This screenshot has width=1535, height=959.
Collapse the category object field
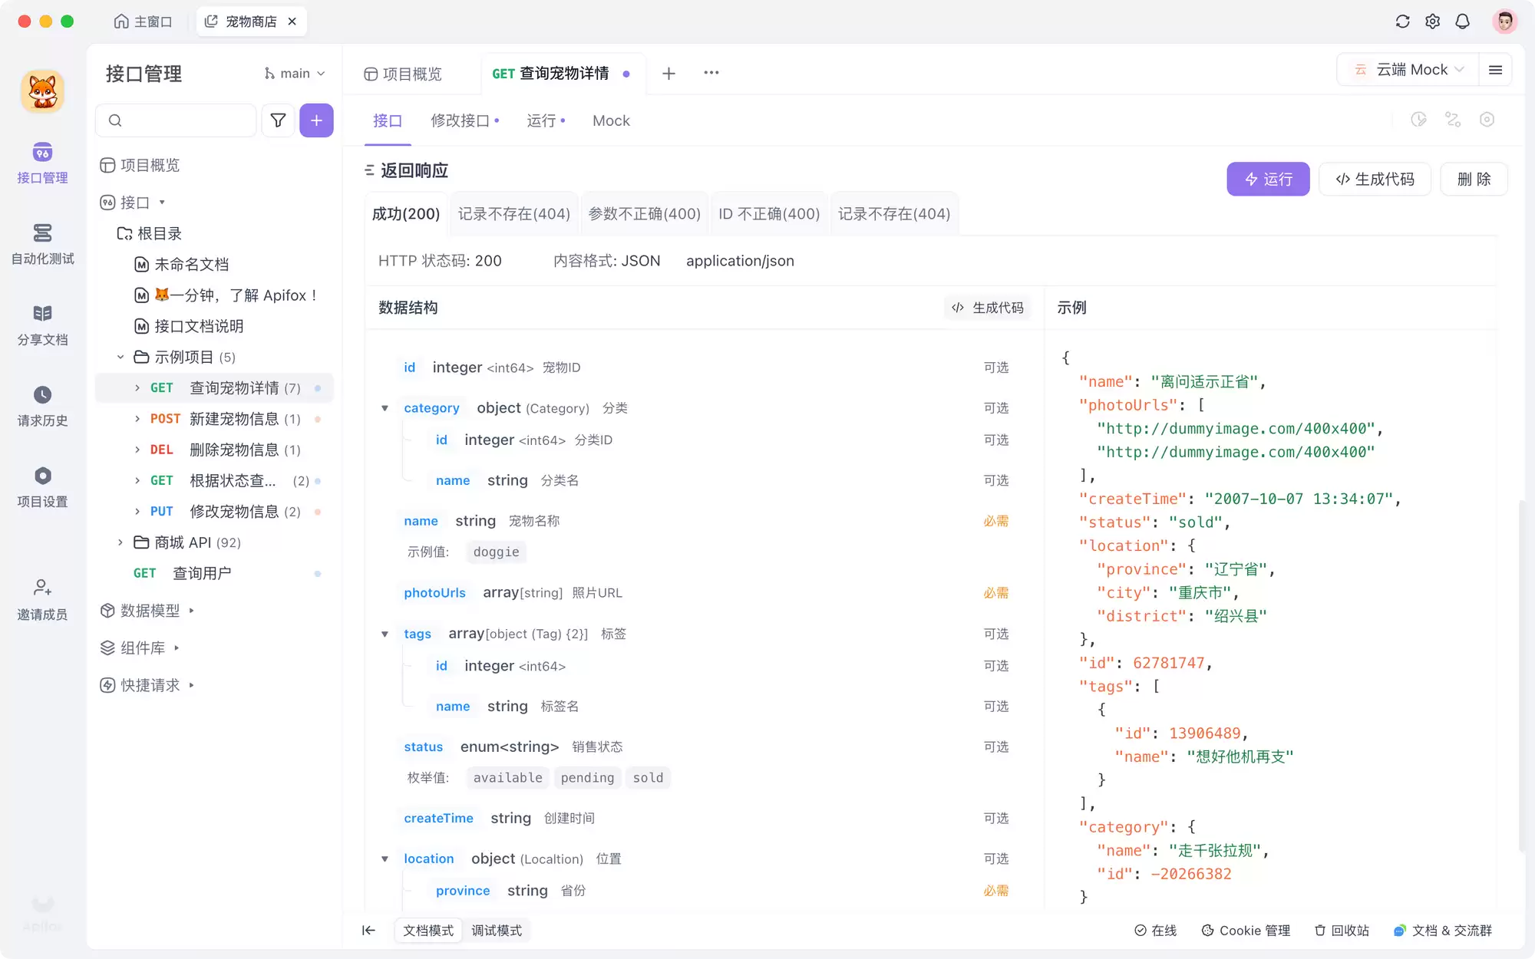[x=385, y=408]
